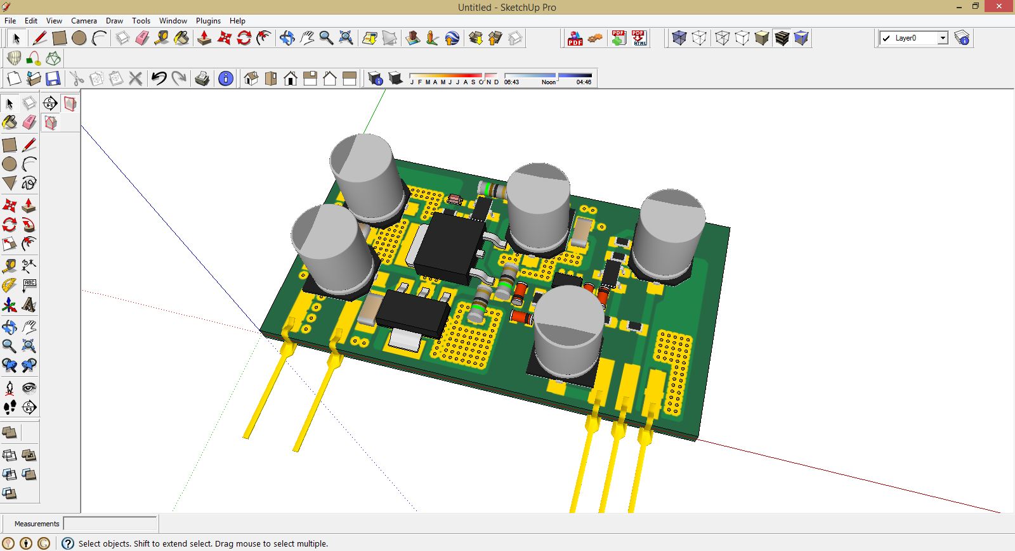Select the 3D Text tool
The height and width of the screenshot is (551, 1015).
(29, 305)
